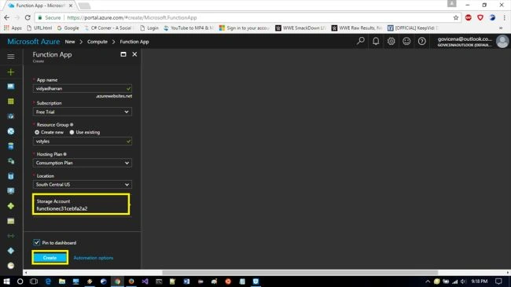The height and width of the screenshot is (287, 511).
Task: Click New in the breadcrumb
Action: pyautogui.click(x=70, y=42)
